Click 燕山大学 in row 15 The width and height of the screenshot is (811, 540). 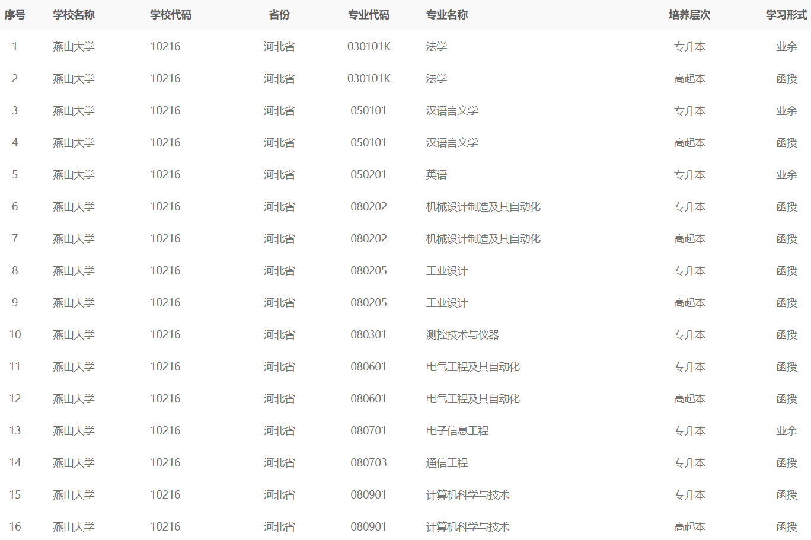point(74,495)
